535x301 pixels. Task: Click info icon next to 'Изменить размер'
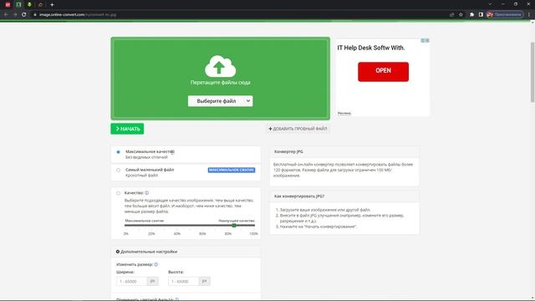[156, 264]
